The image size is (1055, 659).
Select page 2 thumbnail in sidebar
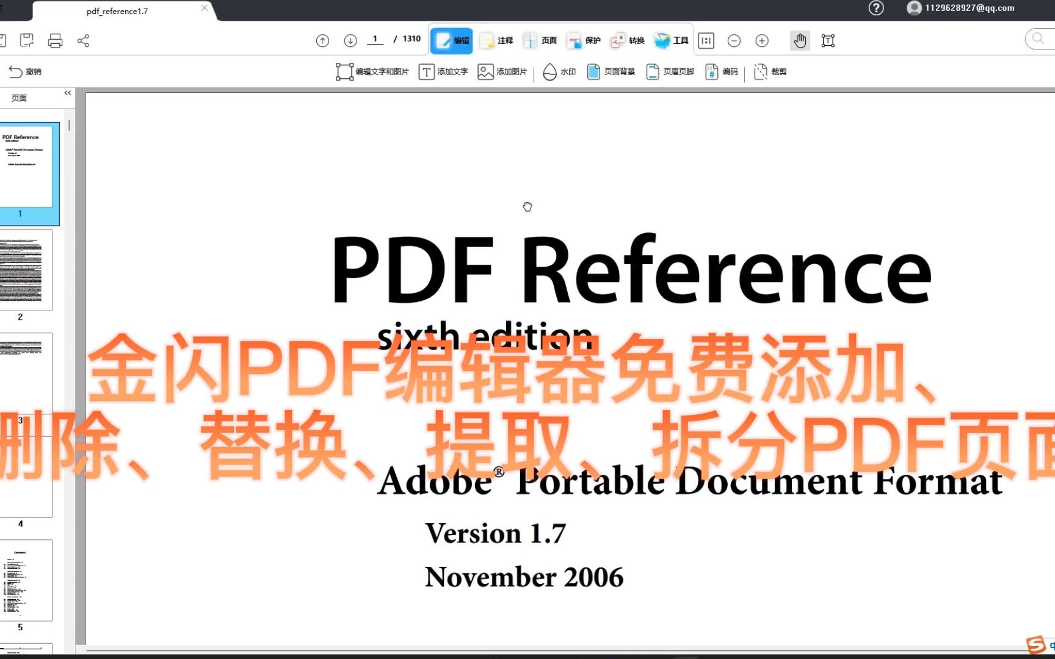click(27, 270)
